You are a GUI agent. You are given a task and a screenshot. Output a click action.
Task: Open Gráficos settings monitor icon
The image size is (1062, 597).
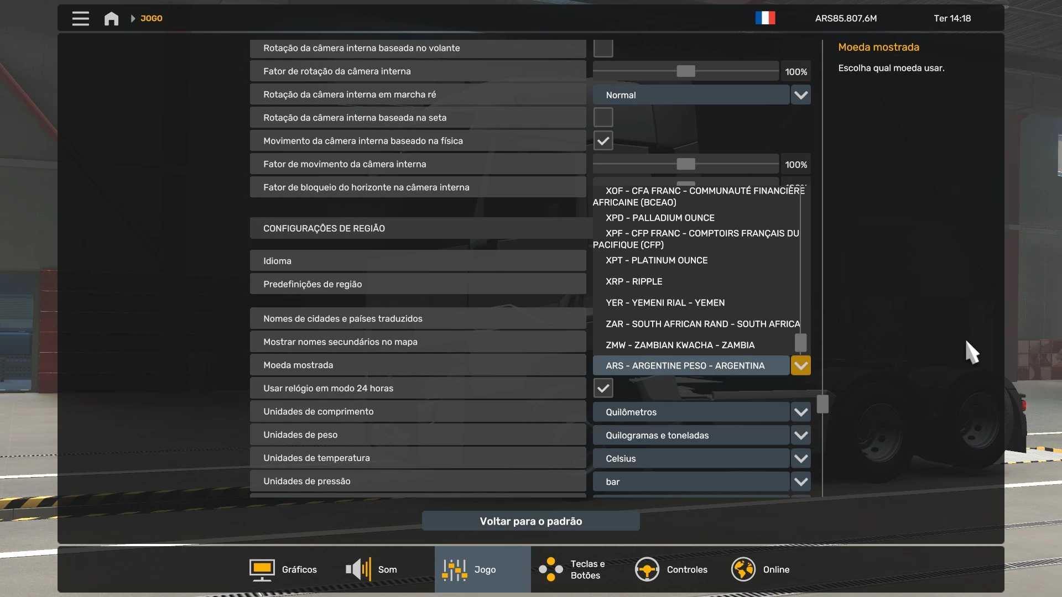[262, 569]
